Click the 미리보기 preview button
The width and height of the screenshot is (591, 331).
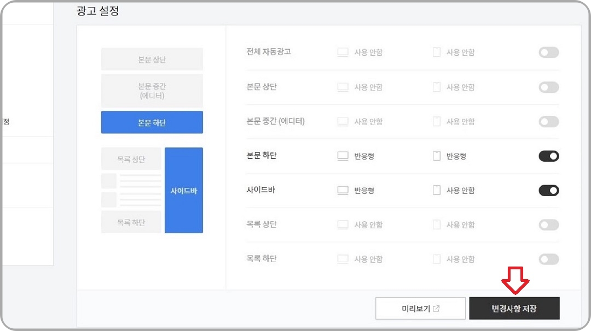click(419, 308)
